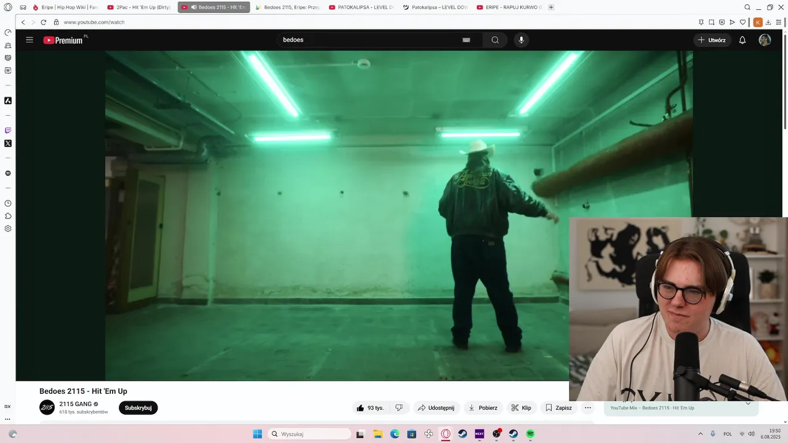Click the Udostępnij share button
Screen dimensions: 788x443
[x=436, y=408]
